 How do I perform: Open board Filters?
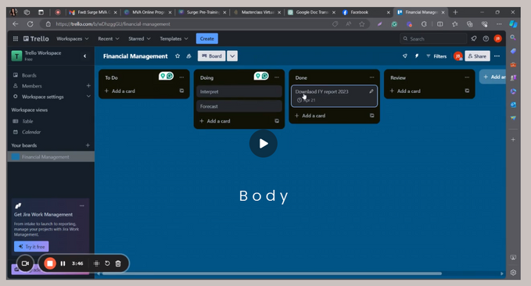click(x=436, y=56)
